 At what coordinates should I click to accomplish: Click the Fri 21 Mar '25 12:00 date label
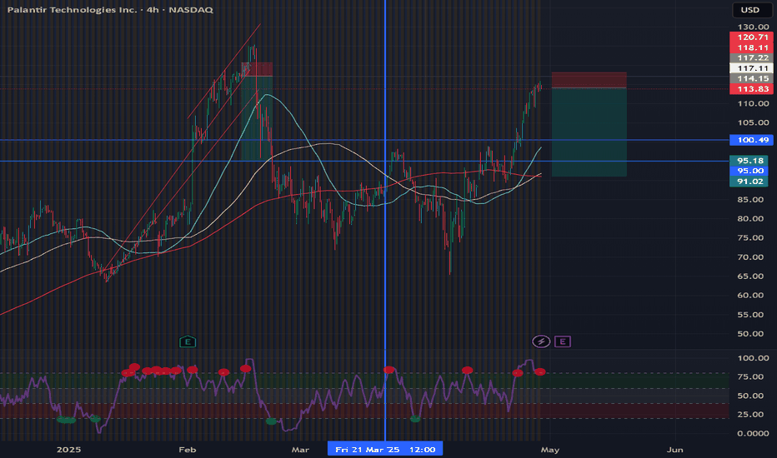385,450
